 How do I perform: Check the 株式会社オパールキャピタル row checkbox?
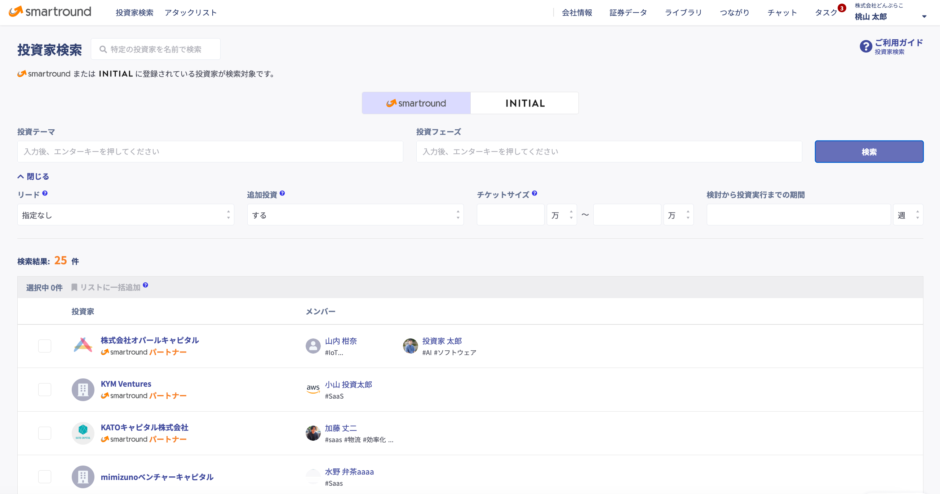click(45, 346)
